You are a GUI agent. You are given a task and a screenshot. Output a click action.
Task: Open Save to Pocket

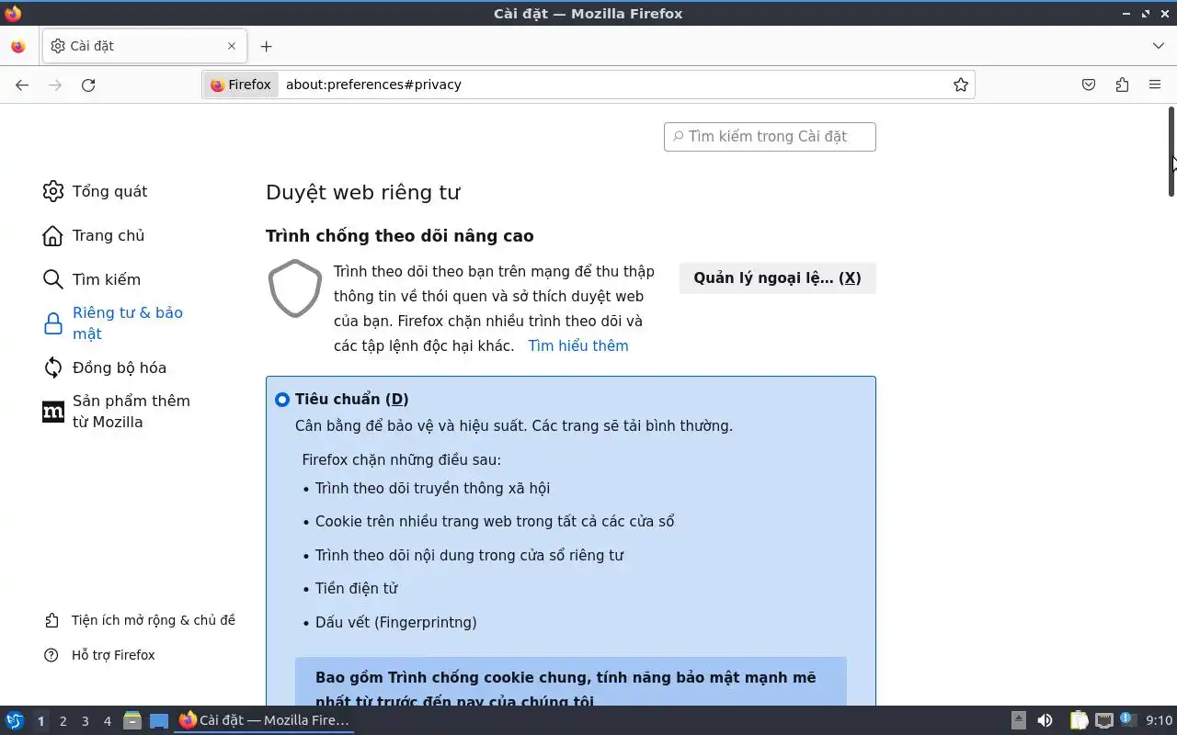[1089, 85]
